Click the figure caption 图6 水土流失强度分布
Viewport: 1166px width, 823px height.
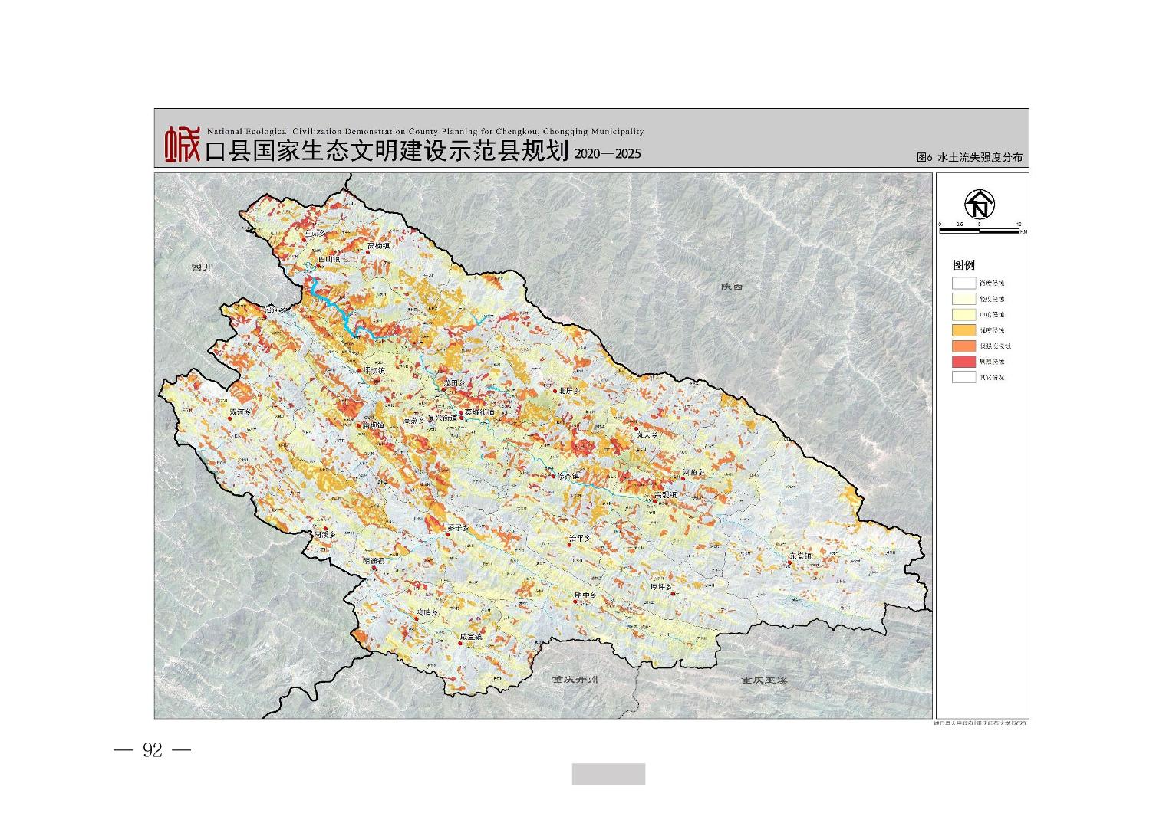pyautogui.click(x=970, y=157)
